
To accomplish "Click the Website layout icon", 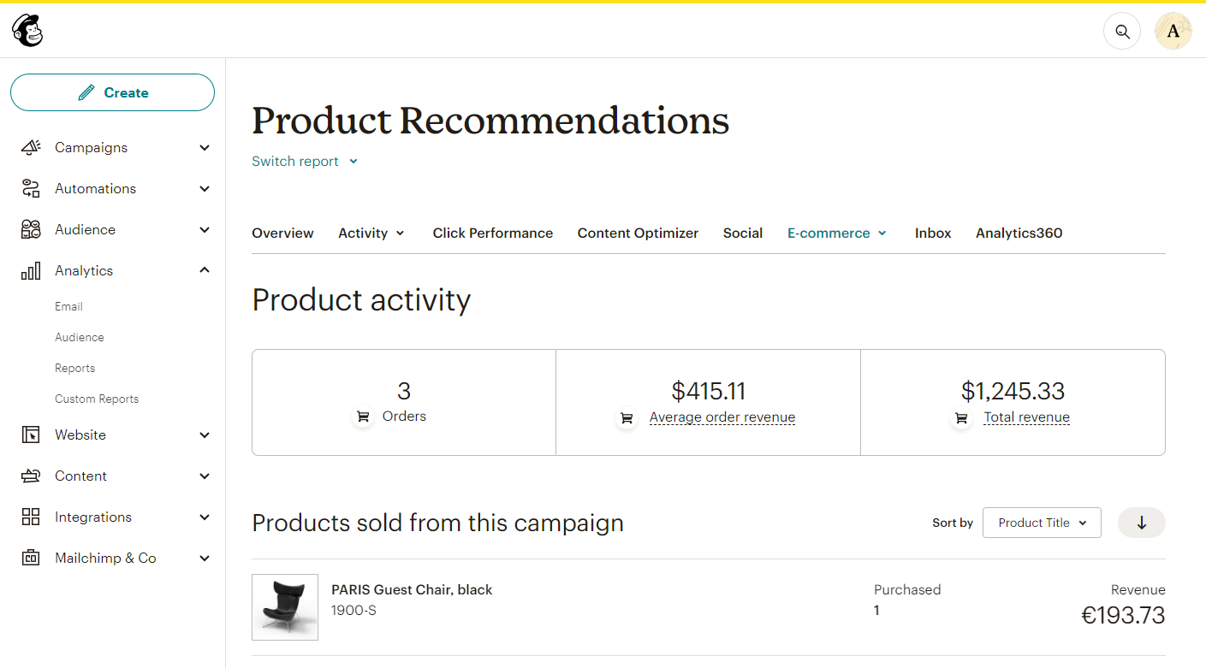I will (x=31, y=434).
